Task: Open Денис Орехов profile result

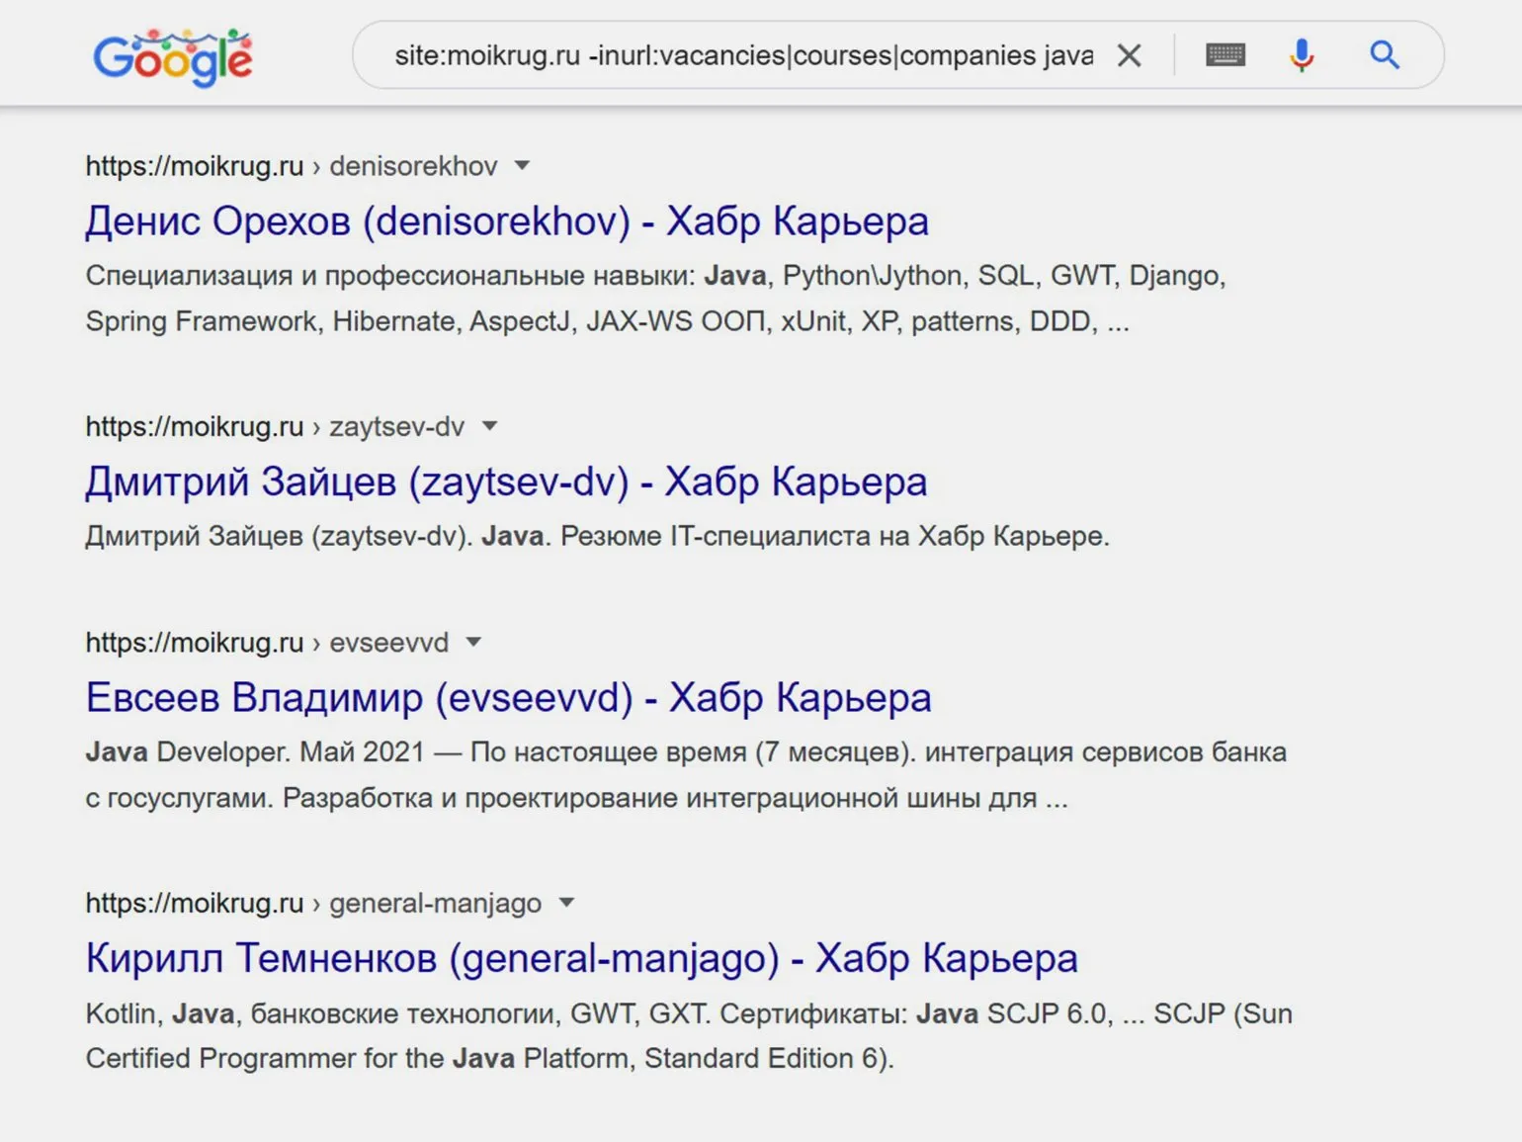Action: [506, 221]
